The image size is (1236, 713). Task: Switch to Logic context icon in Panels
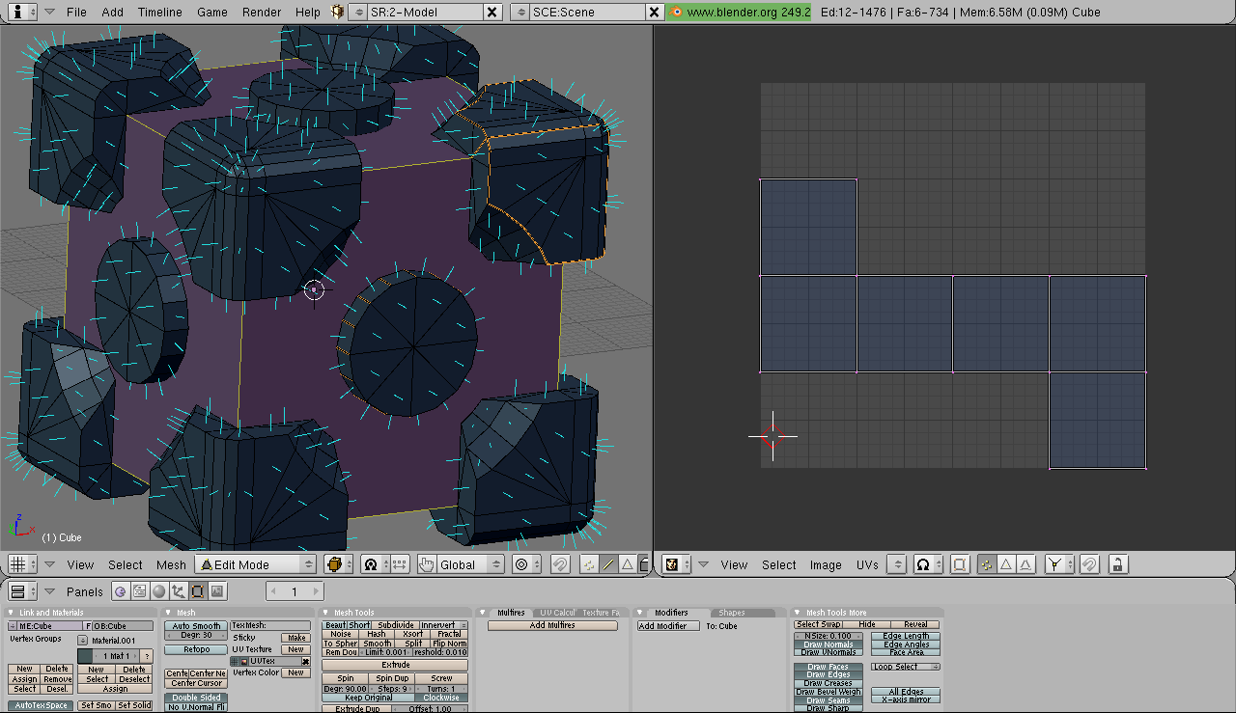point(120,591)
